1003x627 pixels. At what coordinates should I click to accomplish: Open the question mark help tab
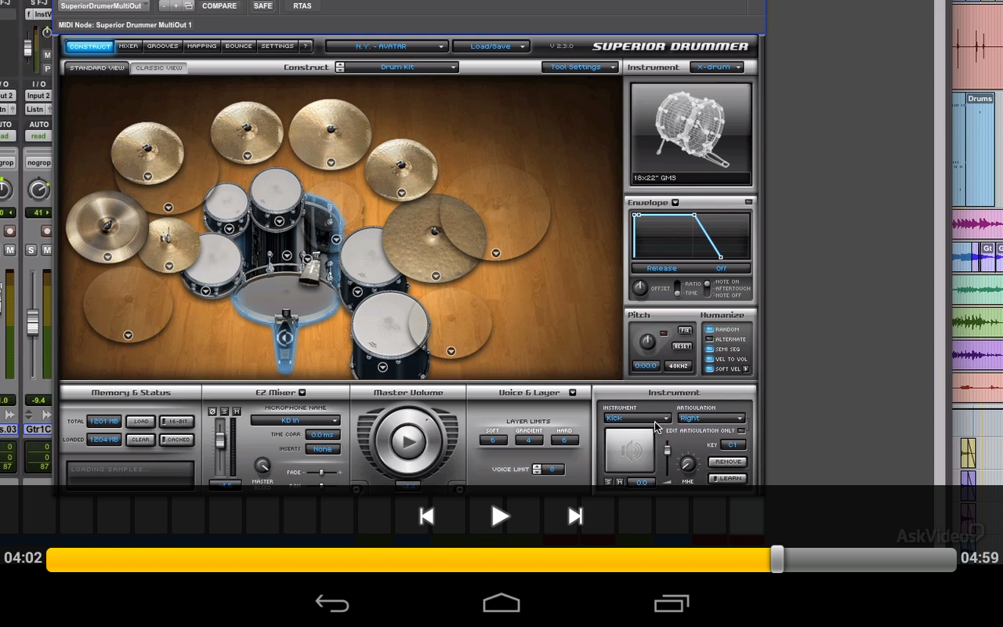click(306, 46)
